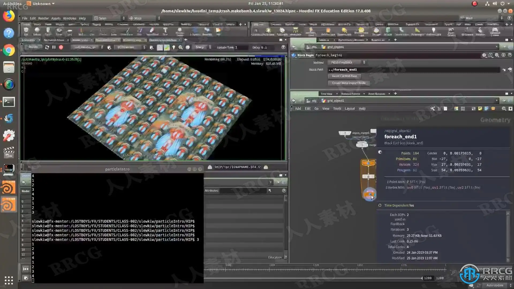Image resolution: width=514 pixels, height=289 pixels.
Task: Open the Assets menu
Action: (56, 18)
